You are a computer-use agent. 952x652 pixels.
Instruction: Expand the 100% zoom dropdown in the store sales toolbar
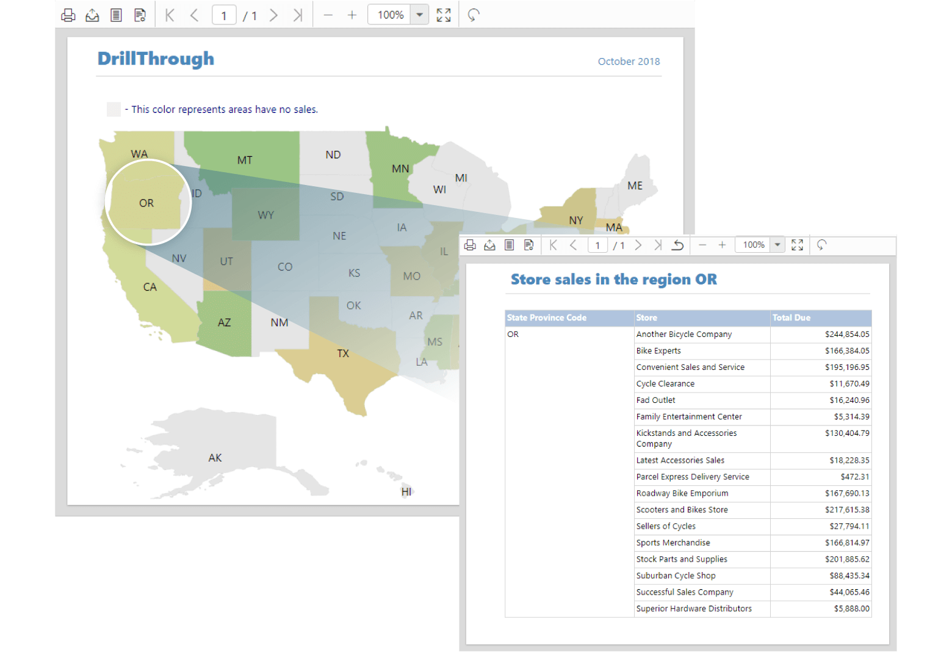coord(777,245)
